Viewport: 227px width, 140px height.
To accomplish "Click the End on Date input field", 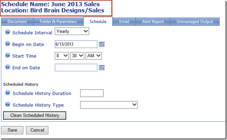I will coord(76,68).
